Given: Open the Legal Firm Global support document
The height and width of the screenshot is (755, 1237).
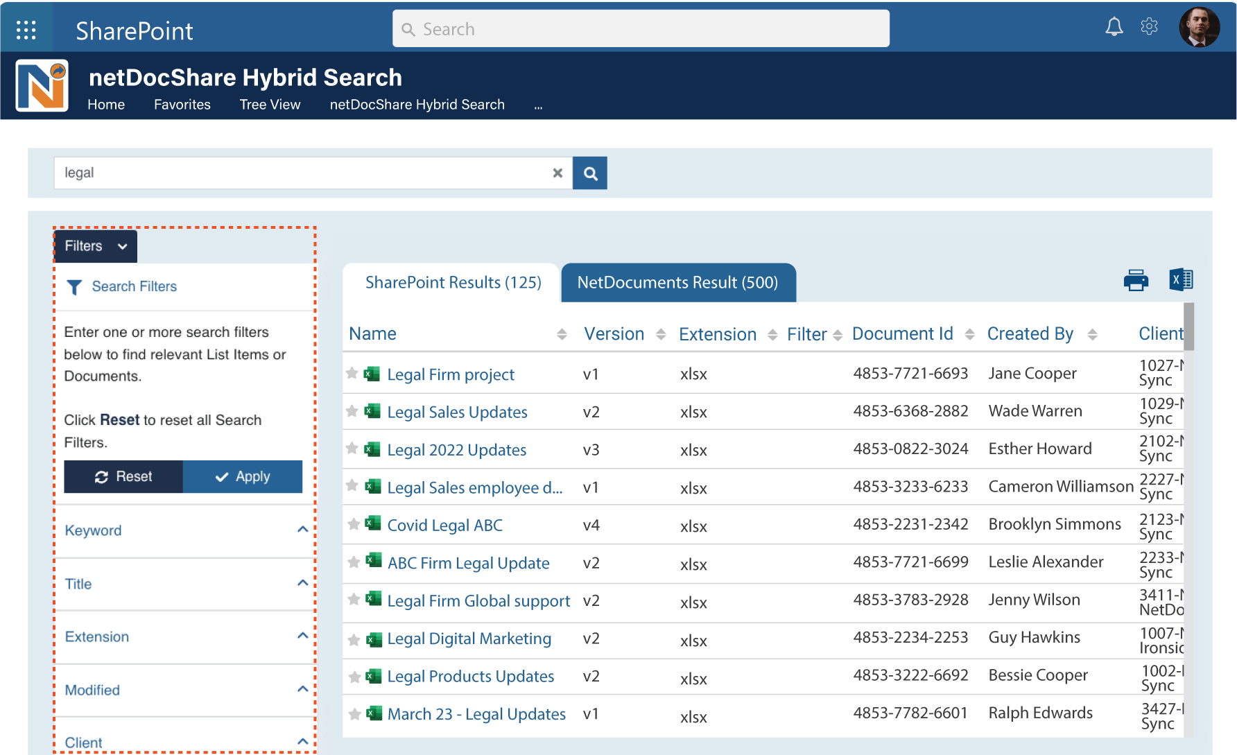Looking at the screenshot, I should 478,601.
